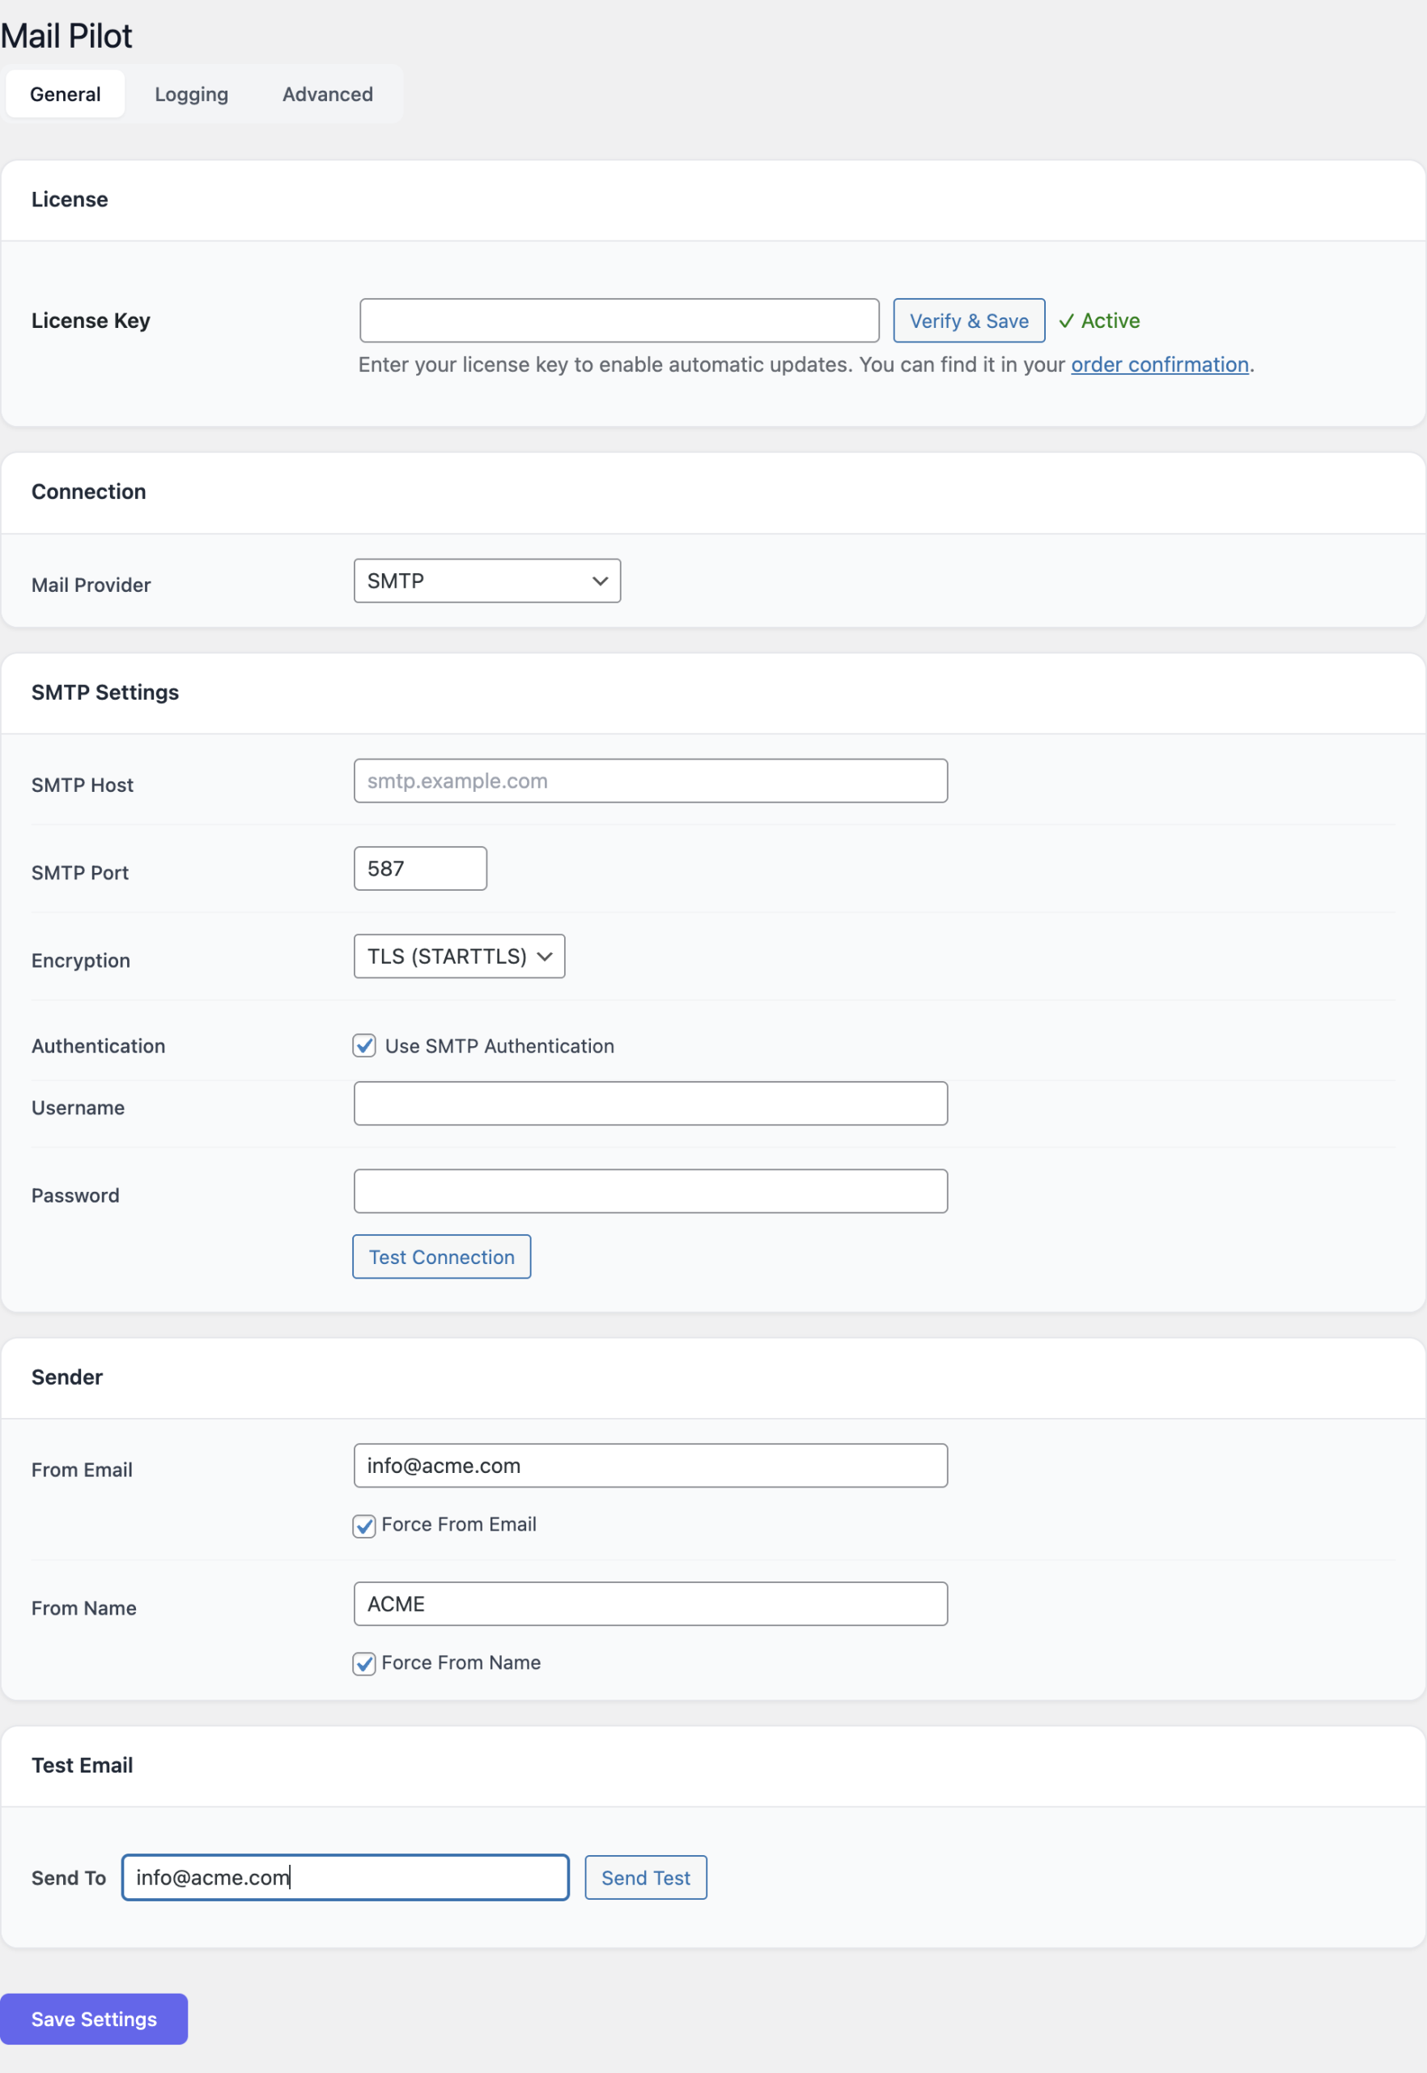Click the Send Test button
Screen dimensions: 1427x2073
coord(644,1877)
